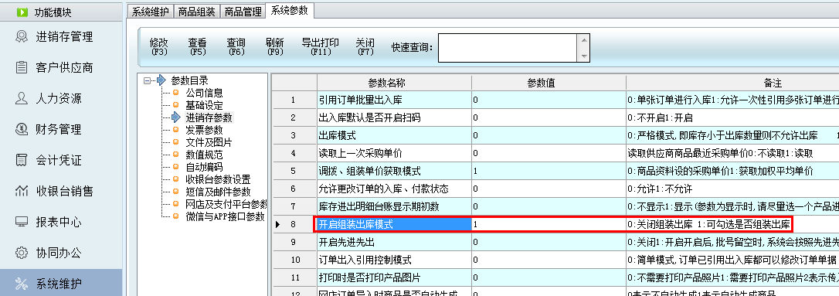This screenshot has width=839, height=296.
Task: Open the 进销存管理 module icon
Action: coord(22,36)
